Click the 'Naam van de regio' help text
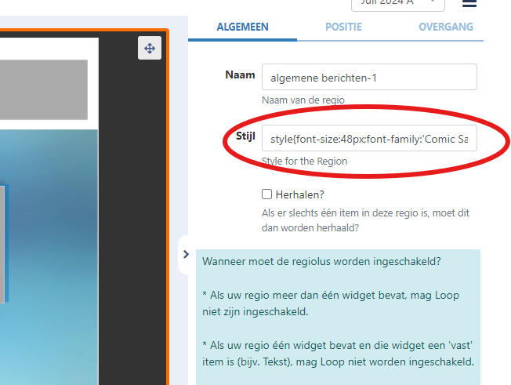The height and width of the screenshot is (385, 511). click(303, 100)
